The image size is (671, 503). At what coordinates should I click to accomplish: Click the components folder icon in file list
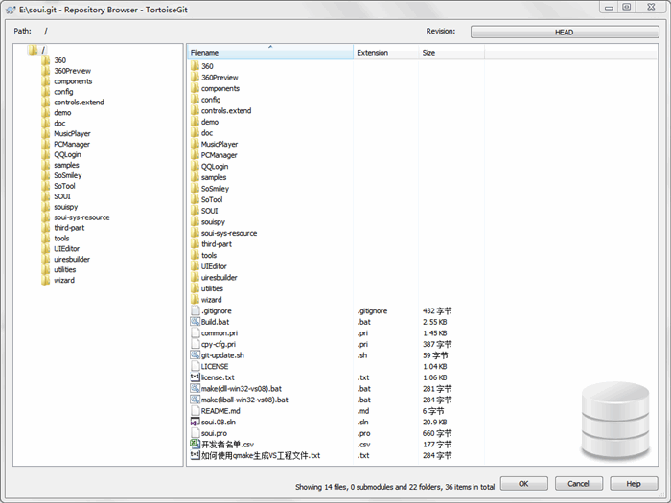(x=195, y=88)
